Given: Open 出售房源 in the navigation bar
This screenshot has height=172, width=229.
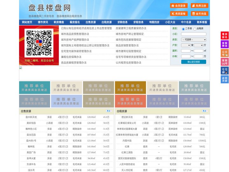Looking at the screenshot, I should (91, 22).
